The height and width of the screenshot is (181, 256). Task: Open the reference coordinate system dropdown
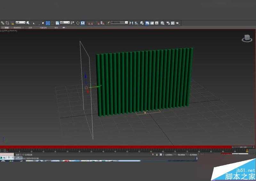coord(65,22)
